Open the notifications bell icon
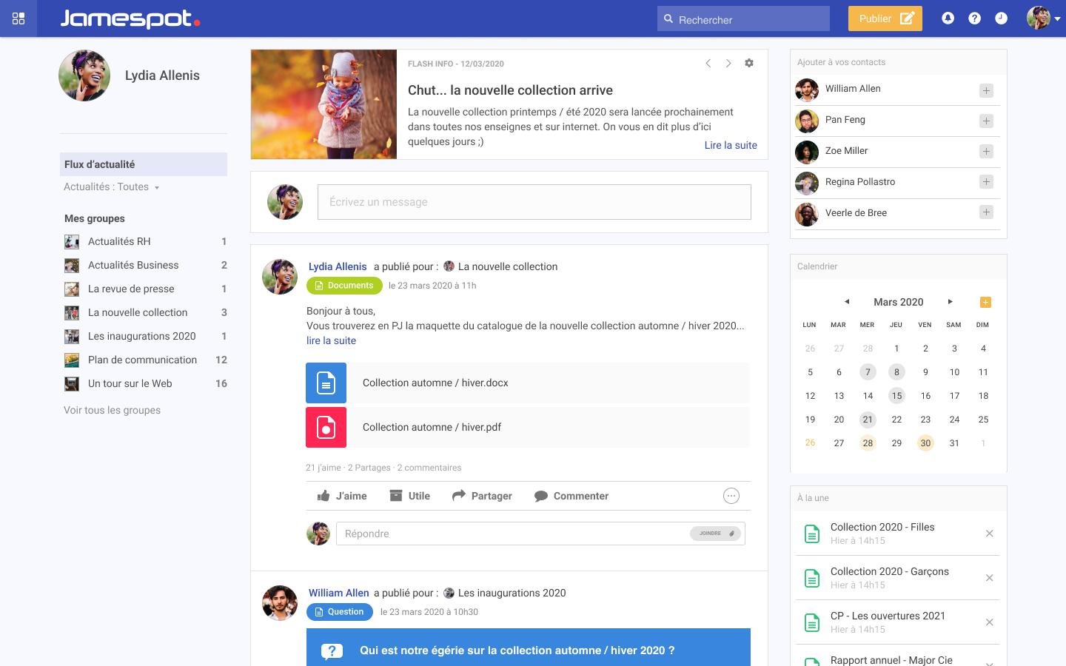 [x=948, y=18]
